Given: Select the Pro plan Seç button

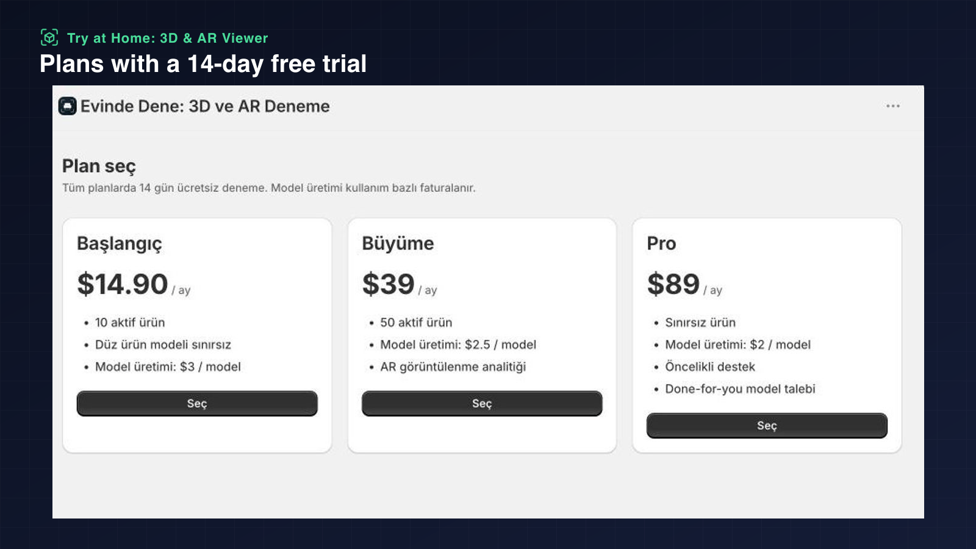Looking at the screenshot, I should pyautogui.click(x=767, y=426).
